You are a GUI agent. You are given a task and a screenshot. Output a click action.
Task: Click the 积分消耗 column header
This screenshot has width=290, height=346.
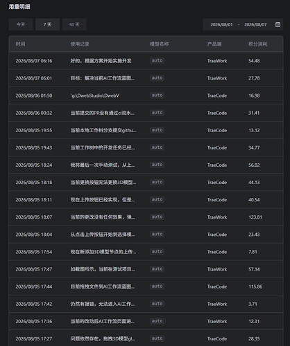258,44
